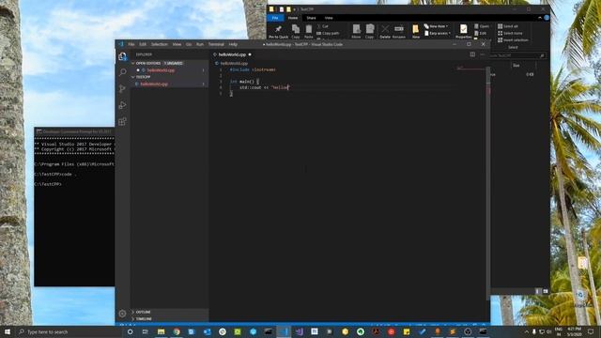Open the Go menu in VS Code
This screenshot has width=601, height=338.
tap(189, 44)
